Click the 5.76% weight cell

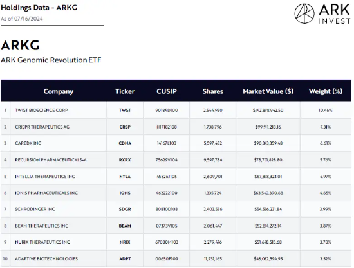click(x=326, y=160)
